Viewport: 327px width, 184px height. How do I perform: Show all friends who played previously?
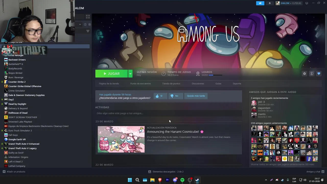pos(283,164)
